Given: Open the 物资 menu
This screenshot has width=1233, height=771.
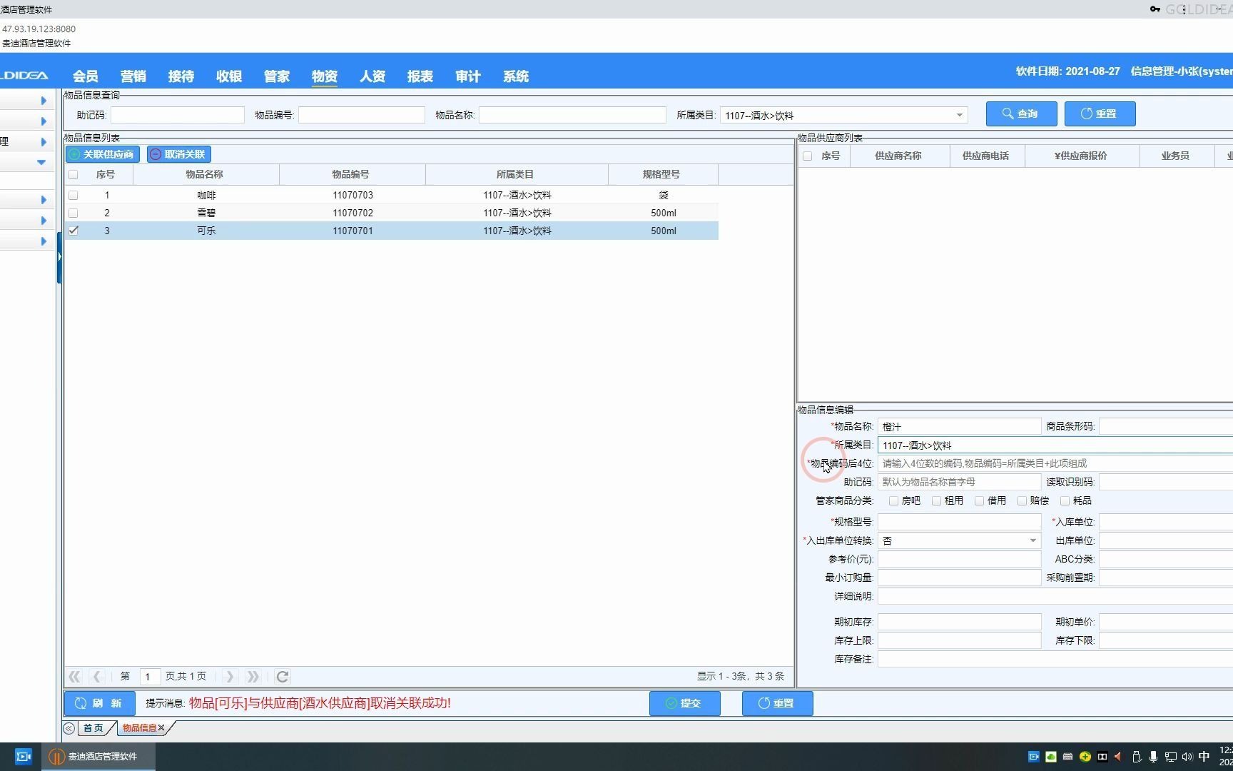Looking at the screenshot, I should 325,76.
